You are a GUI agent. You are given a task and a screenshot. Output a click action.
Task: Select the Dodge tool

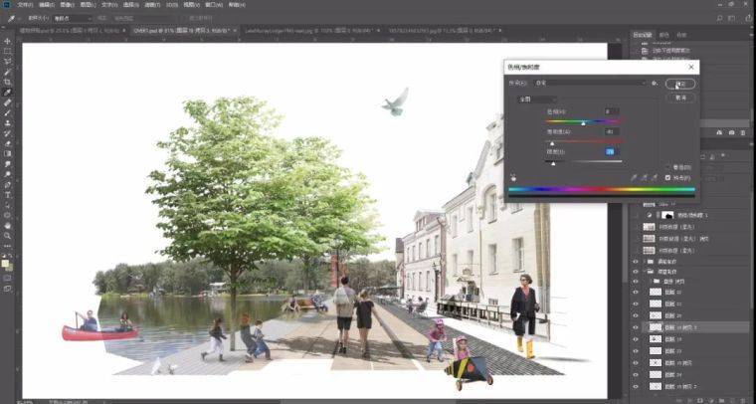coord(7,174)
